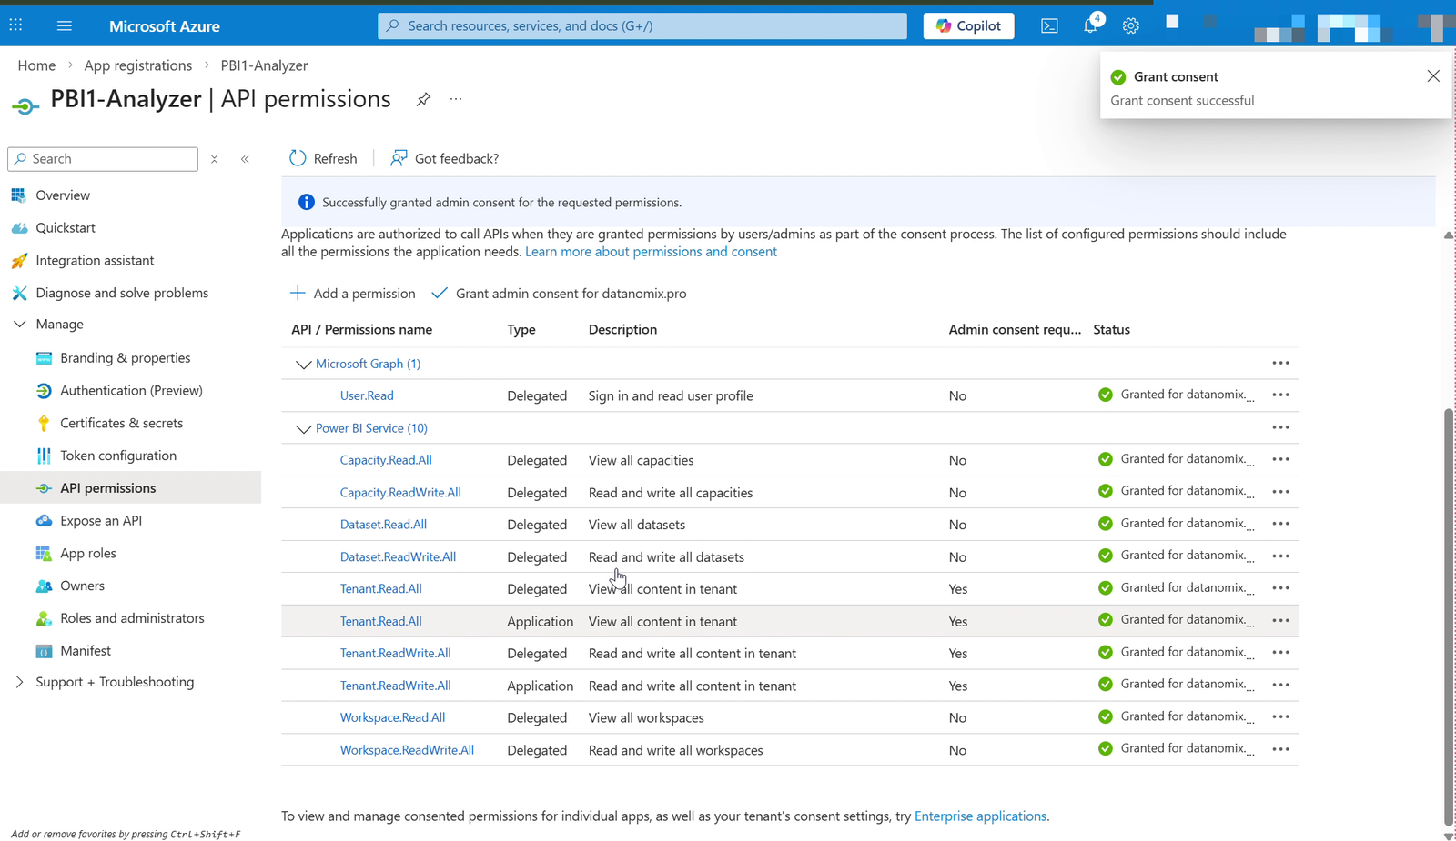This screenshot has width=1456, height=841.
Task: Open the apps waffle launcher icon
Action: coord(15,25)
